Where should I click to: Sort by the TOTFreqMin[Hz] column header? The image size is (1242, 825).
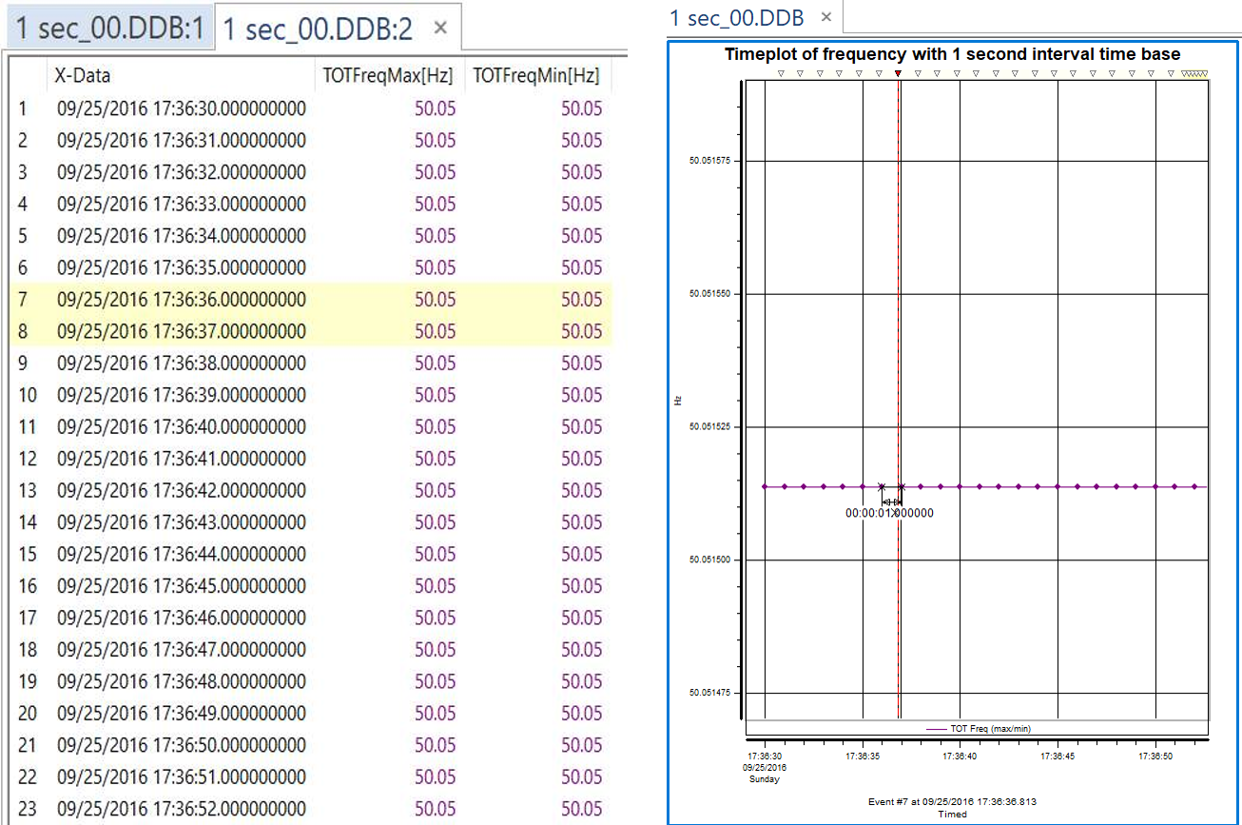(537, 74)
